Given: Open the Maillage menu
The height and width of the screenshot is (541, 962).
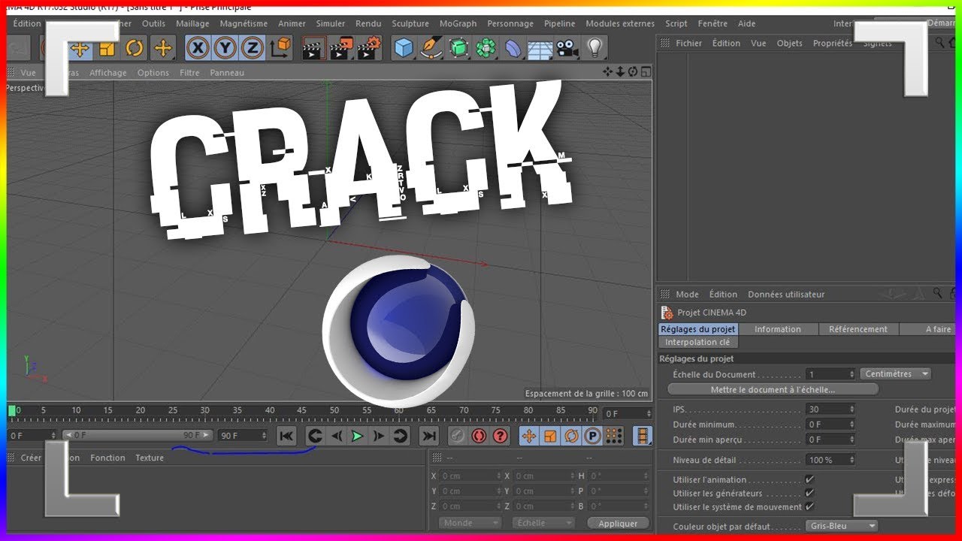Looking at the screenshot, I should click(x=192, y=23).
